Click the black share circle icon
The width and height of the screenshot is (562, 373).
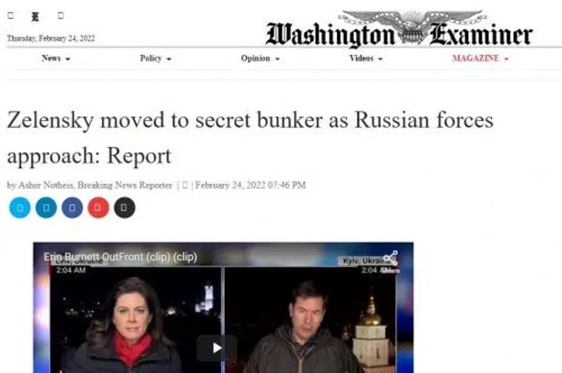124,208
